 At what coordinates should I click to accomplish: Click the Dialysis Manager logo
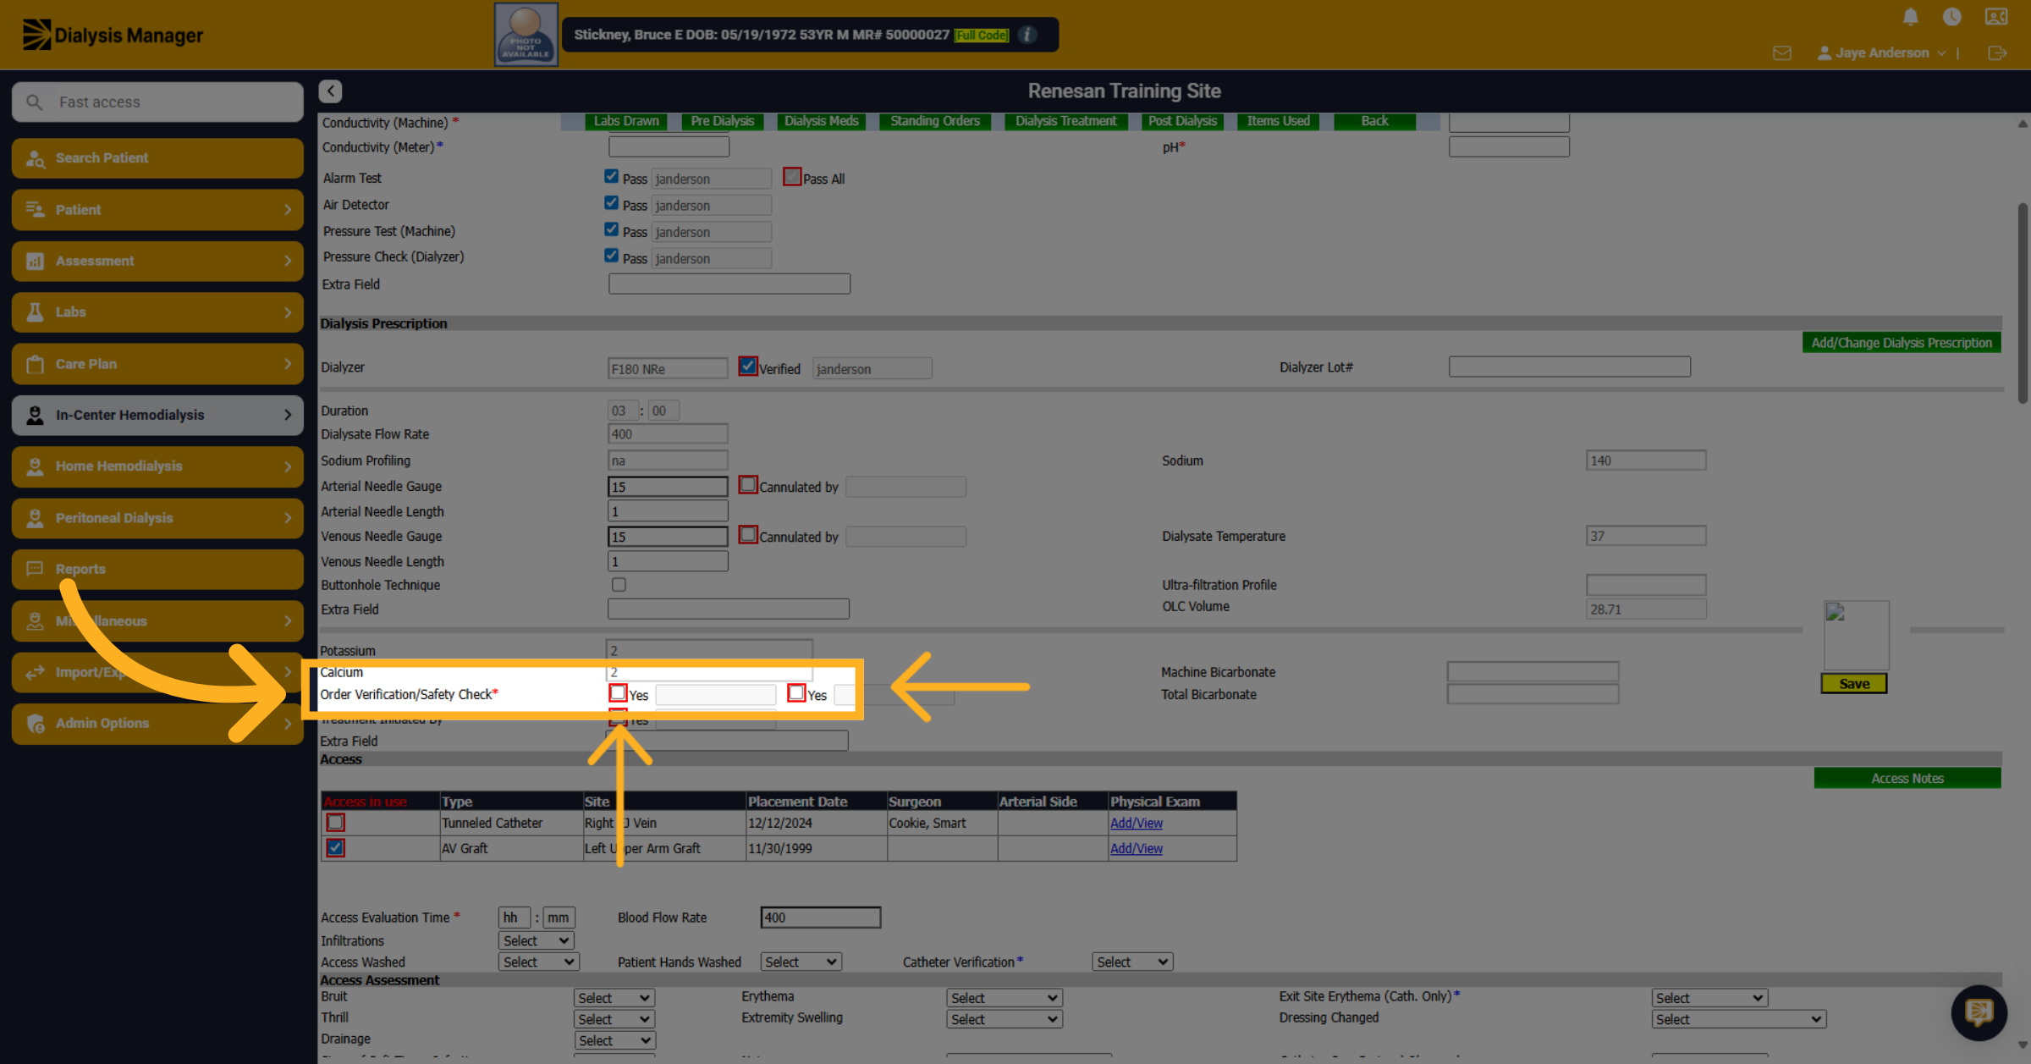[113, 35]
